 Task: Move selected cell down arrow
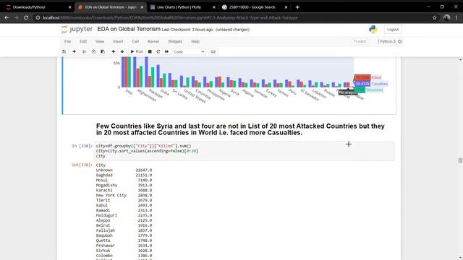(122, 51)
